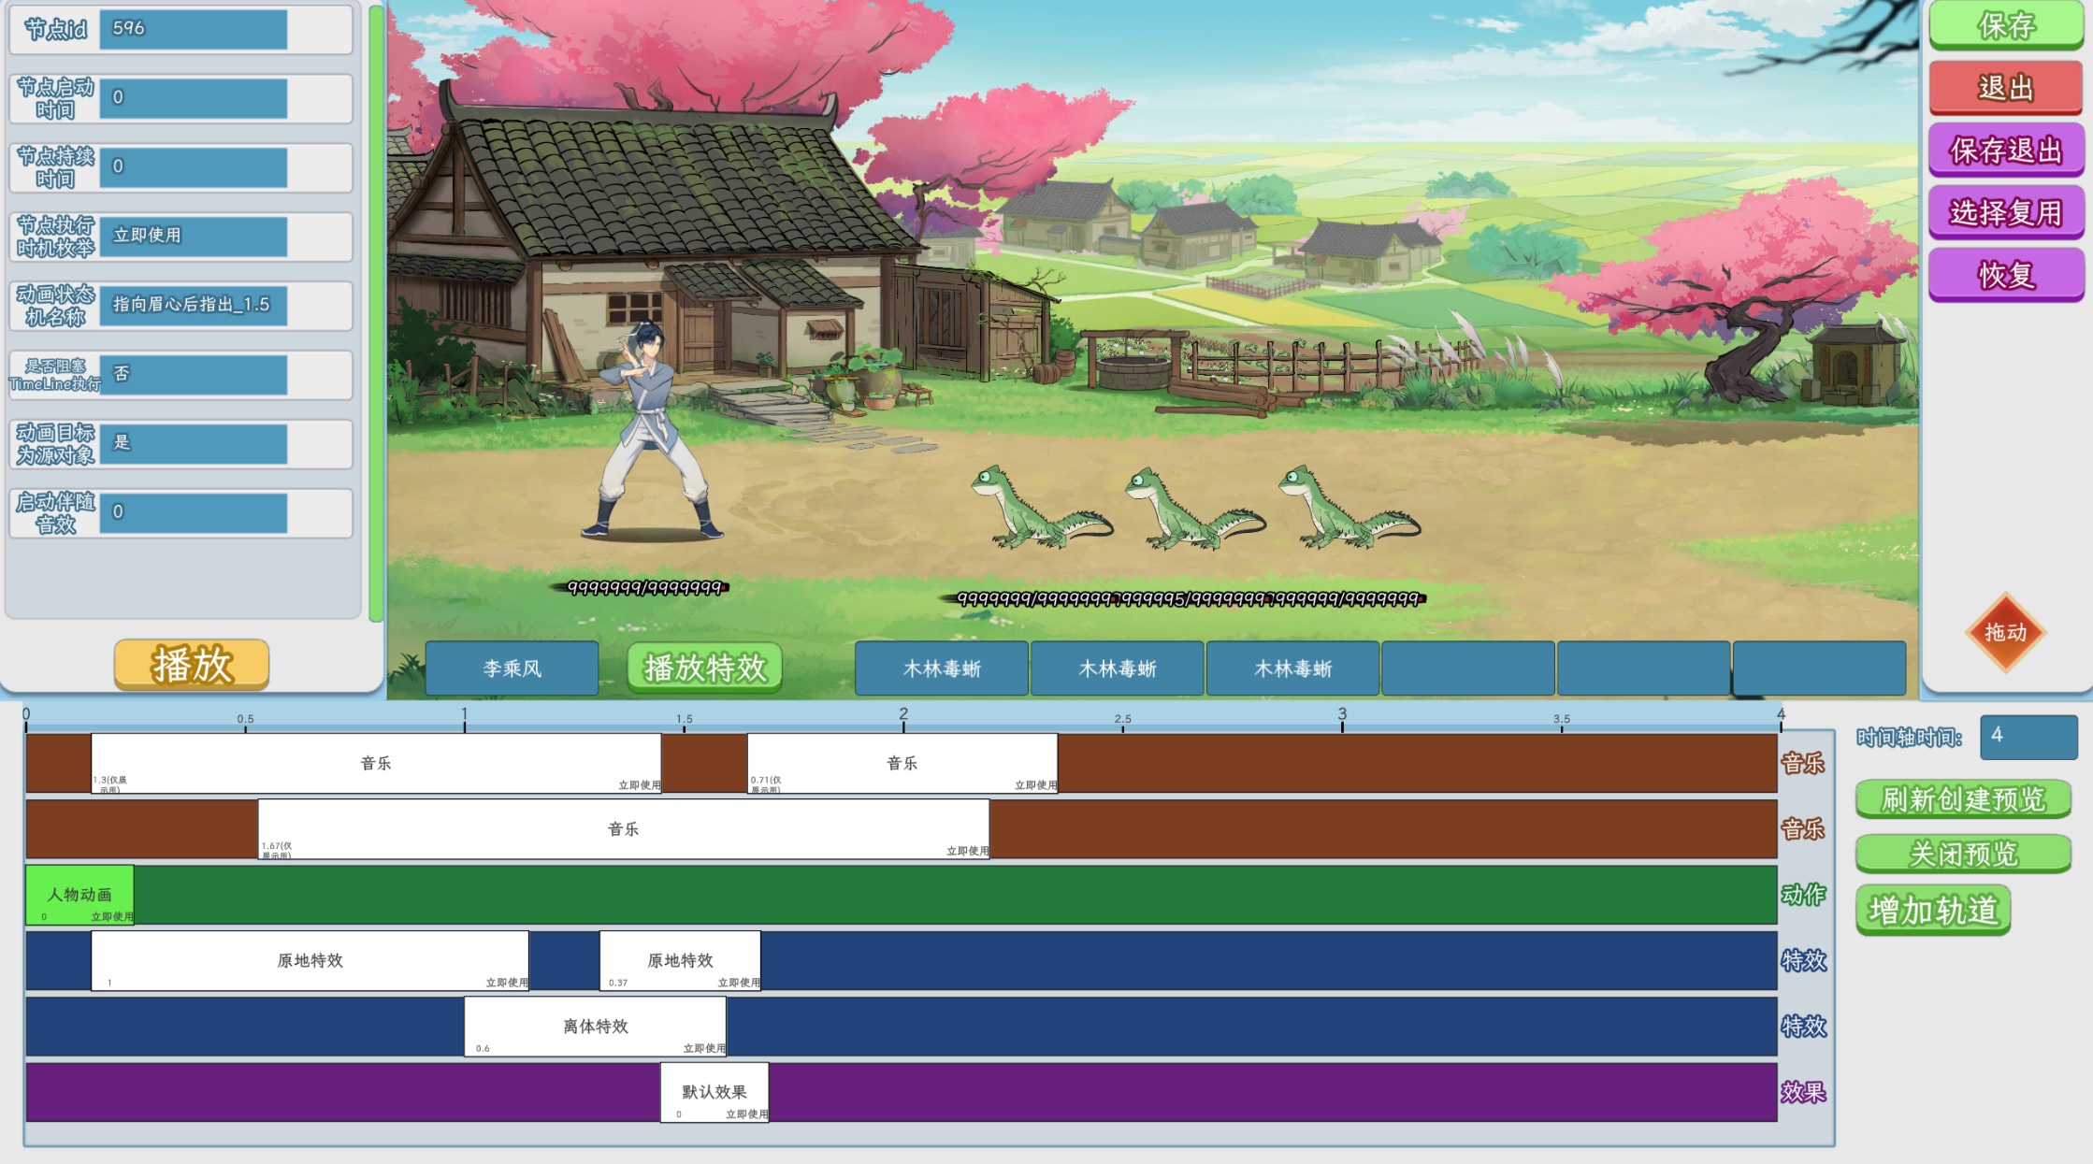Edit the 节点持续时间 value field
The width and height of the screenshot is (2093, 1164).
click(194, 167)
